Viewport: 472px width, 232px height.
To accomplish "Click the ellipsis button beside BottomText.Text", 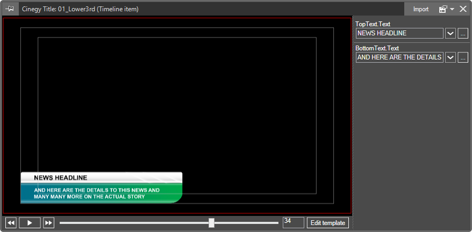I will pos(463,57).
